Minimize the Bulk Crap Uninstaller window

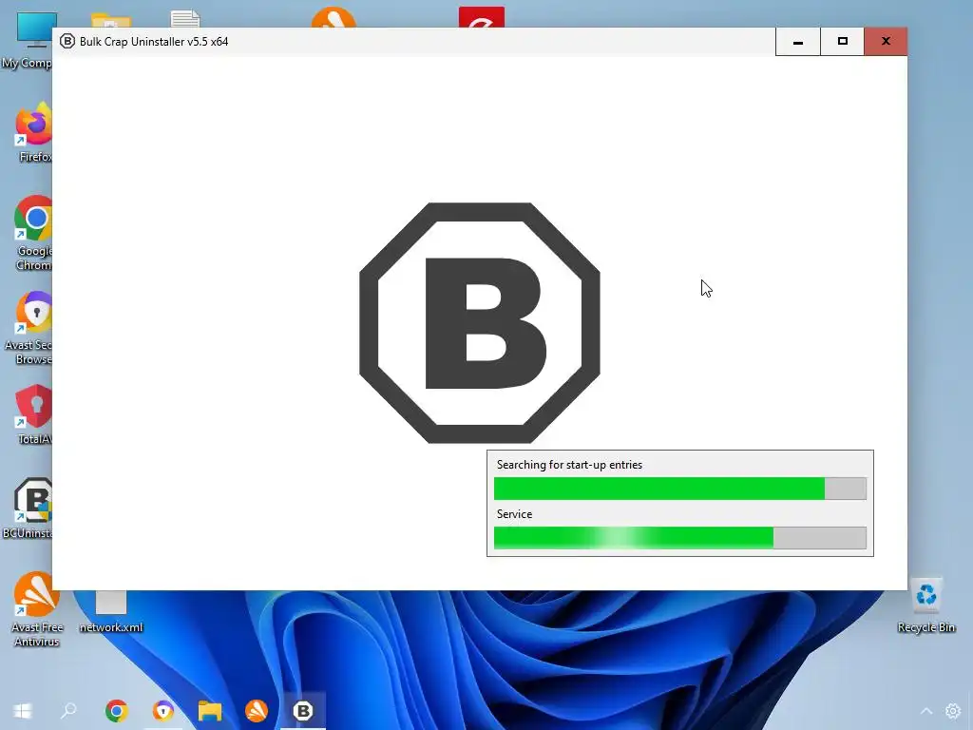tap(798, 42)
